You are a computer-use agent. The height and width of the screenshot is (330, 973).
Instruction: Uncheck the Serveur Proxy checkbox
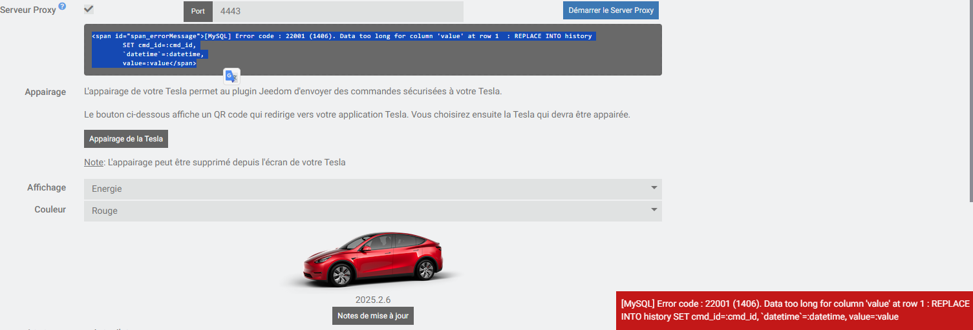click(89, 9)
